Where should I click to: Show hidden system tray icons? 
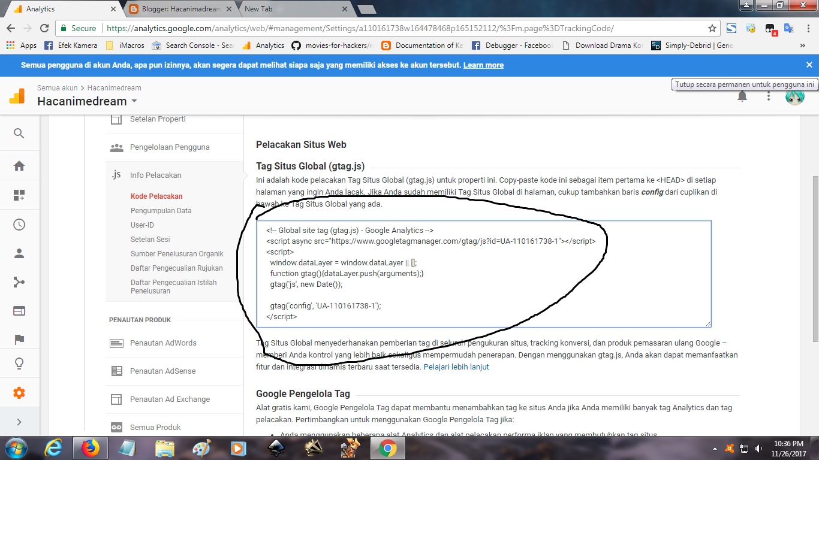(715, 449)
